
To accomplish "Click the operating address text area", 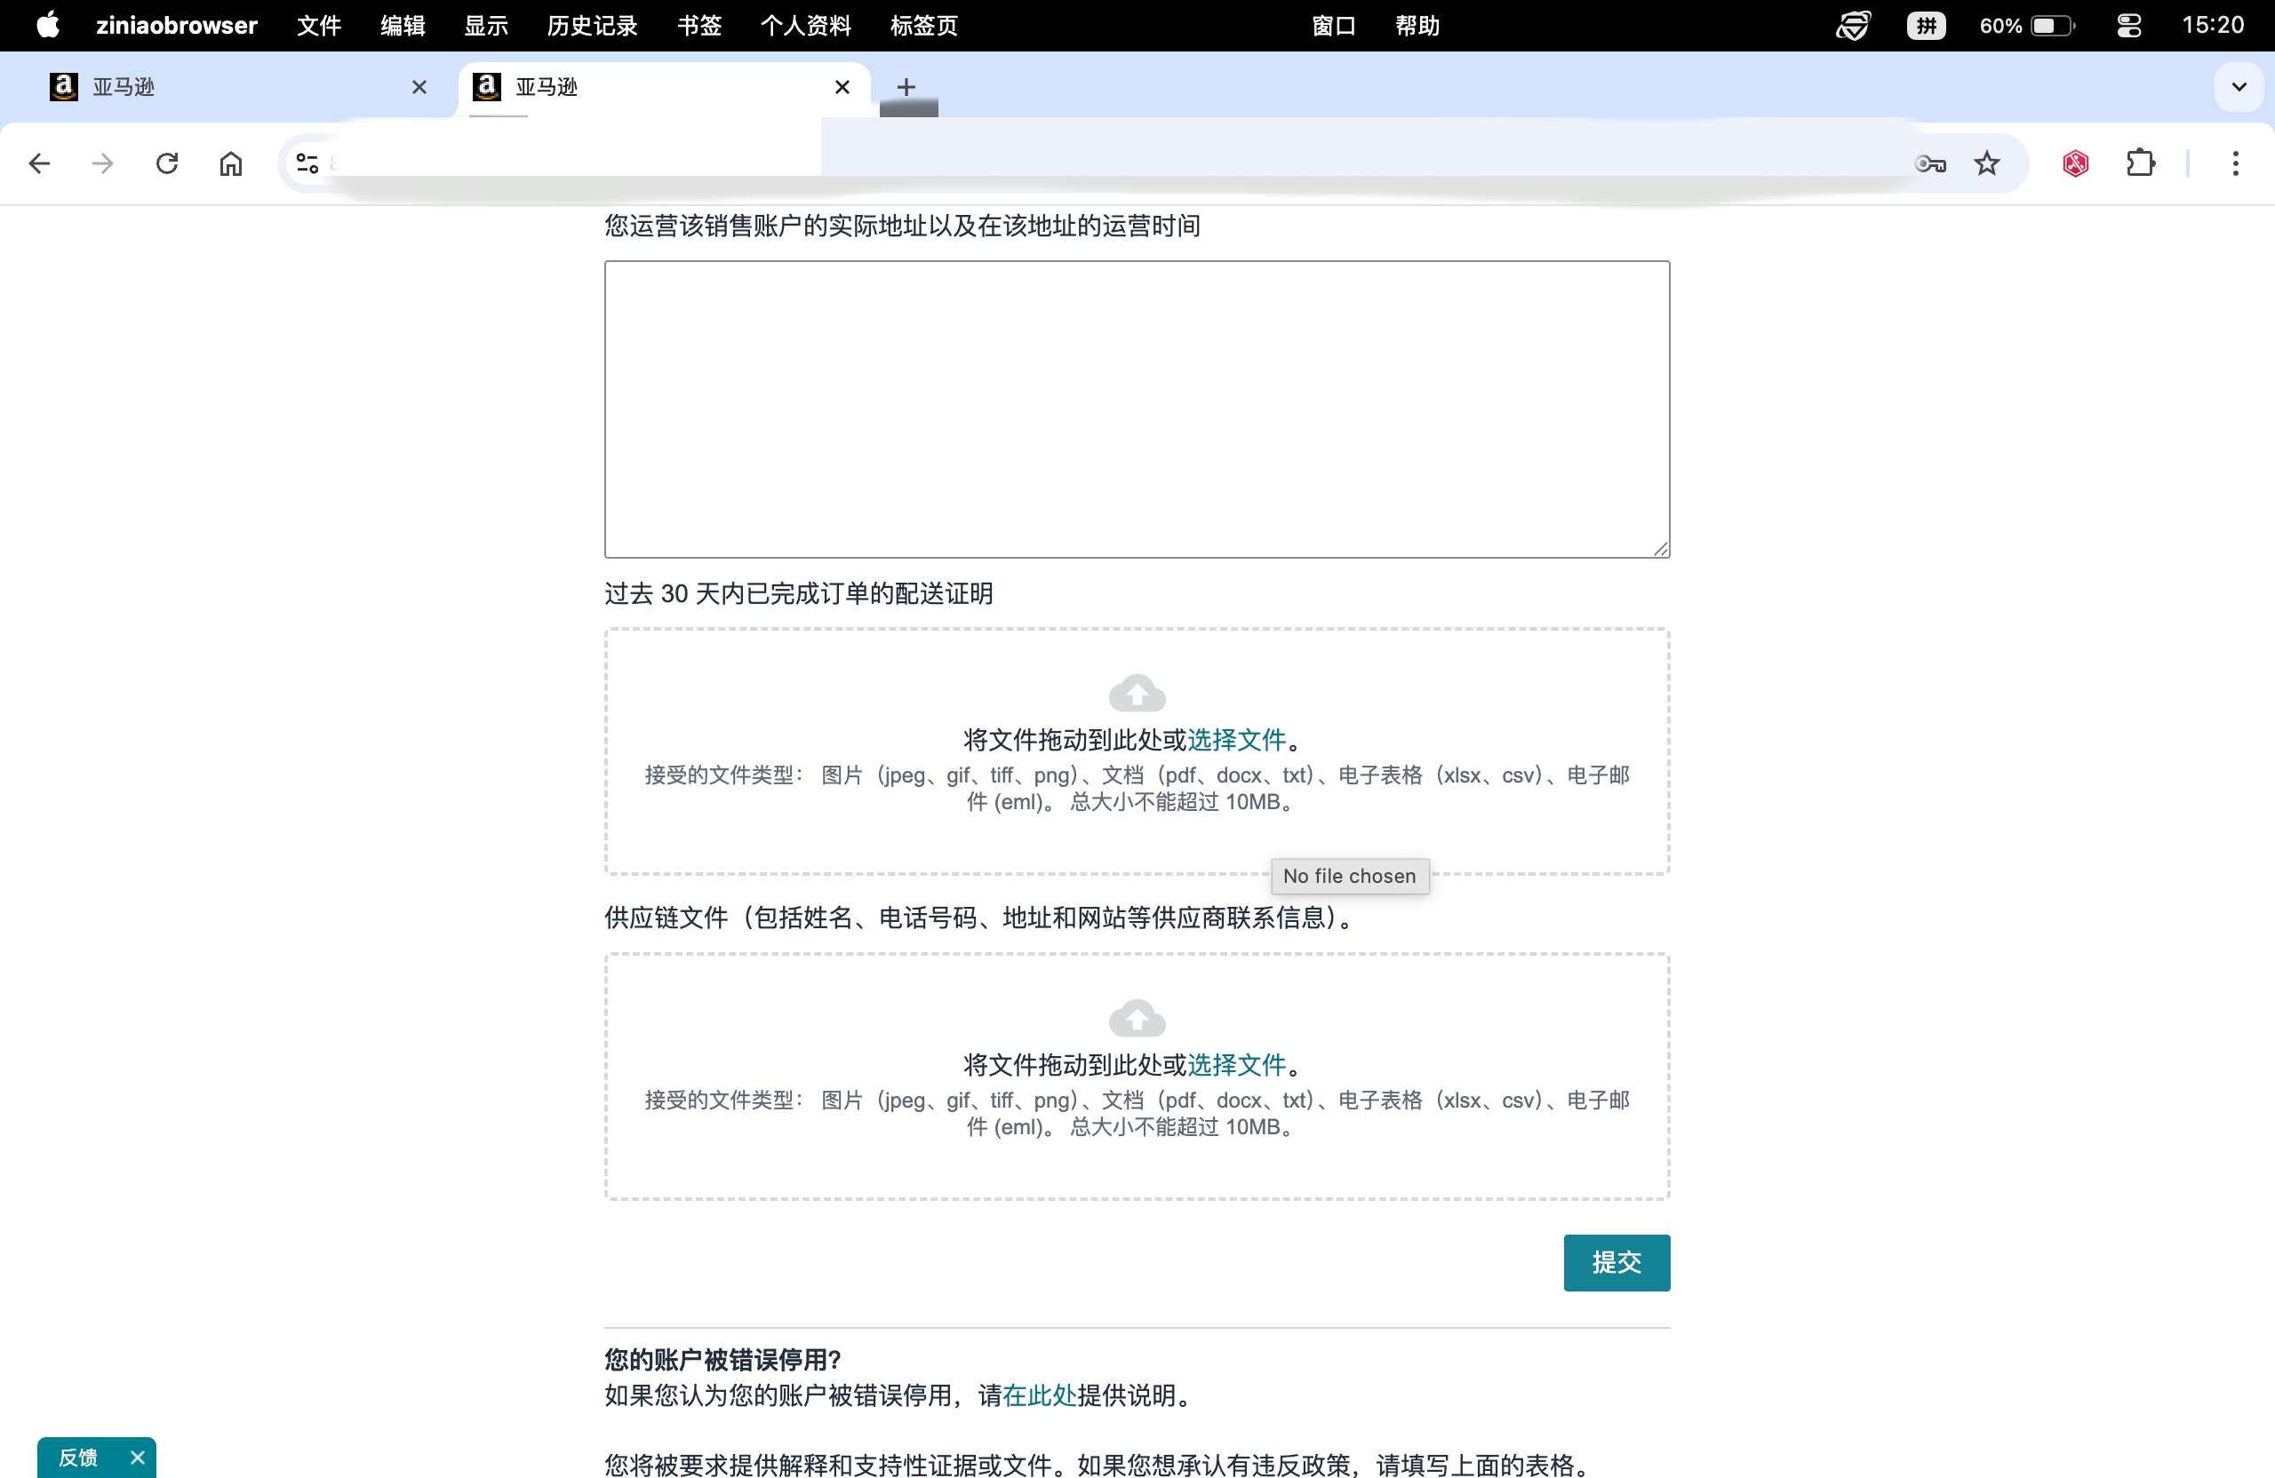I will [x=1137, y=409].
